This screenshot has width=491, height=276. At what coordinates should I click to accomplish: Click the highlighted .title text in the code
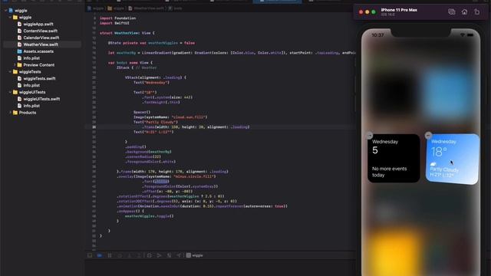point(161,182)
